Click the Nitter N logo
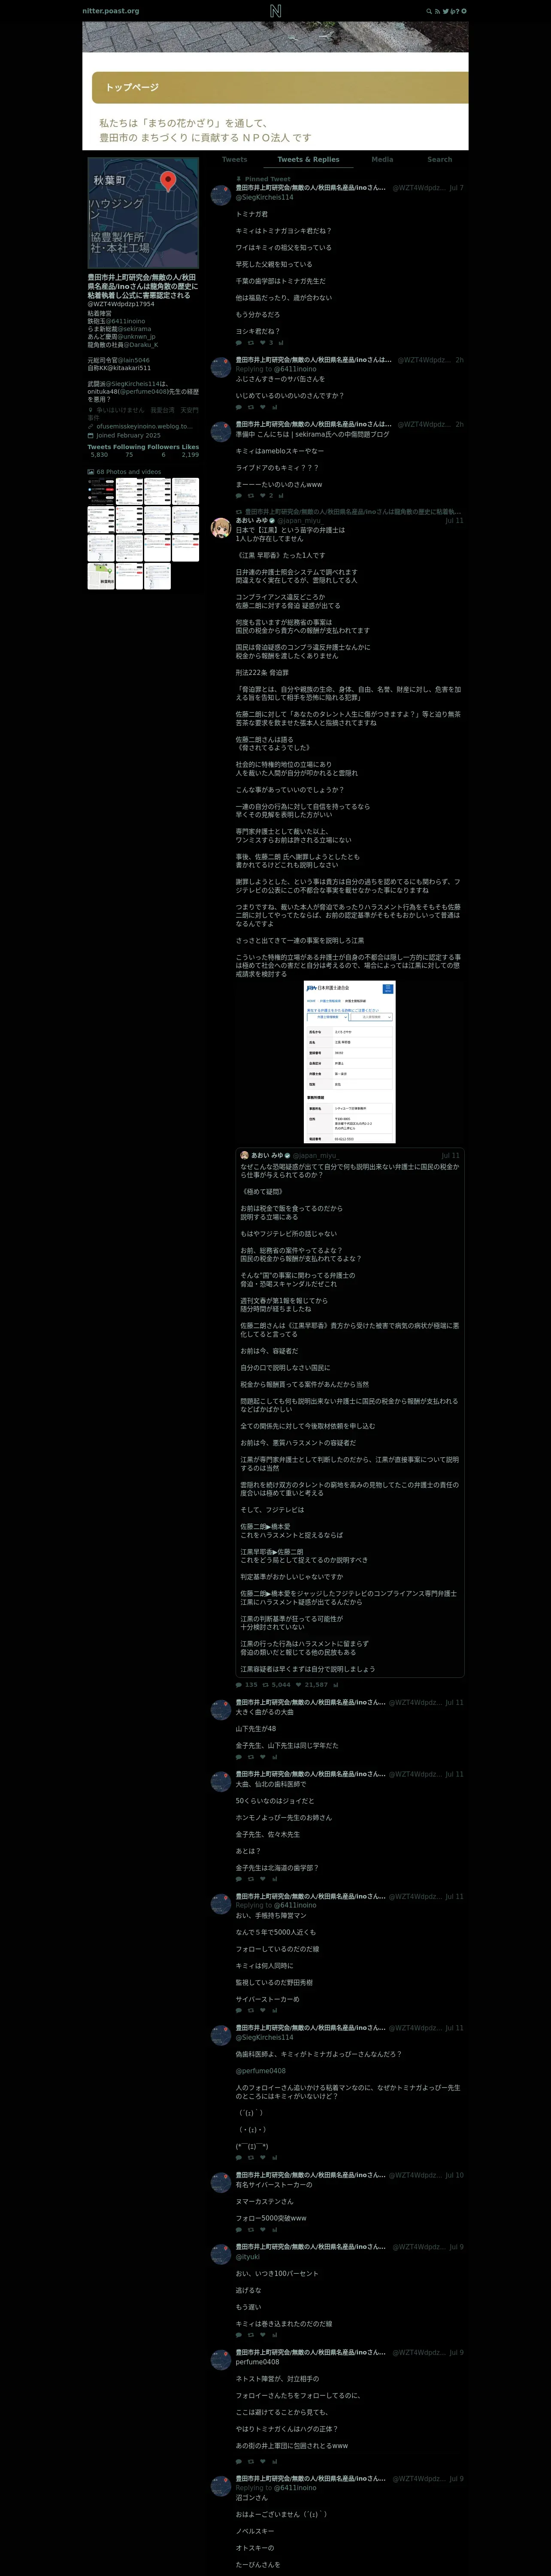This screenshot has height=2576, width=551. tap(275, 11)
